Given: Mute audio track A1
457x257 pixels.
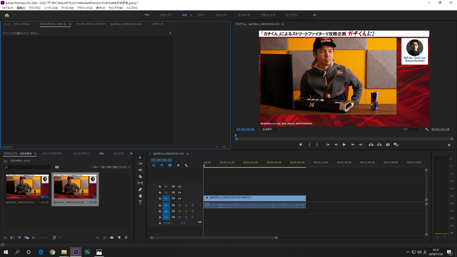Looking at the screenshot, I should click(179, 205).
